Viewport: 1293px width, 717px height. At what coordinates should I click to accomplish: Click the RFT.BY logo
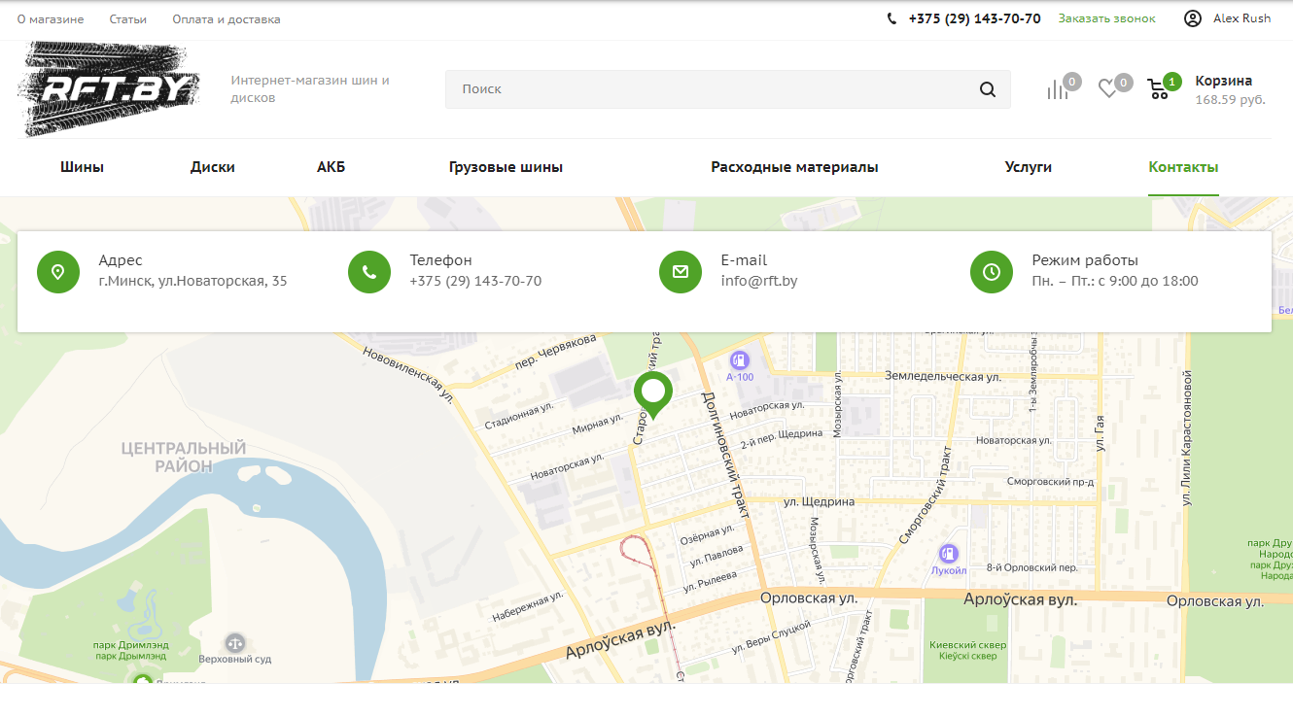click(109, 89)
